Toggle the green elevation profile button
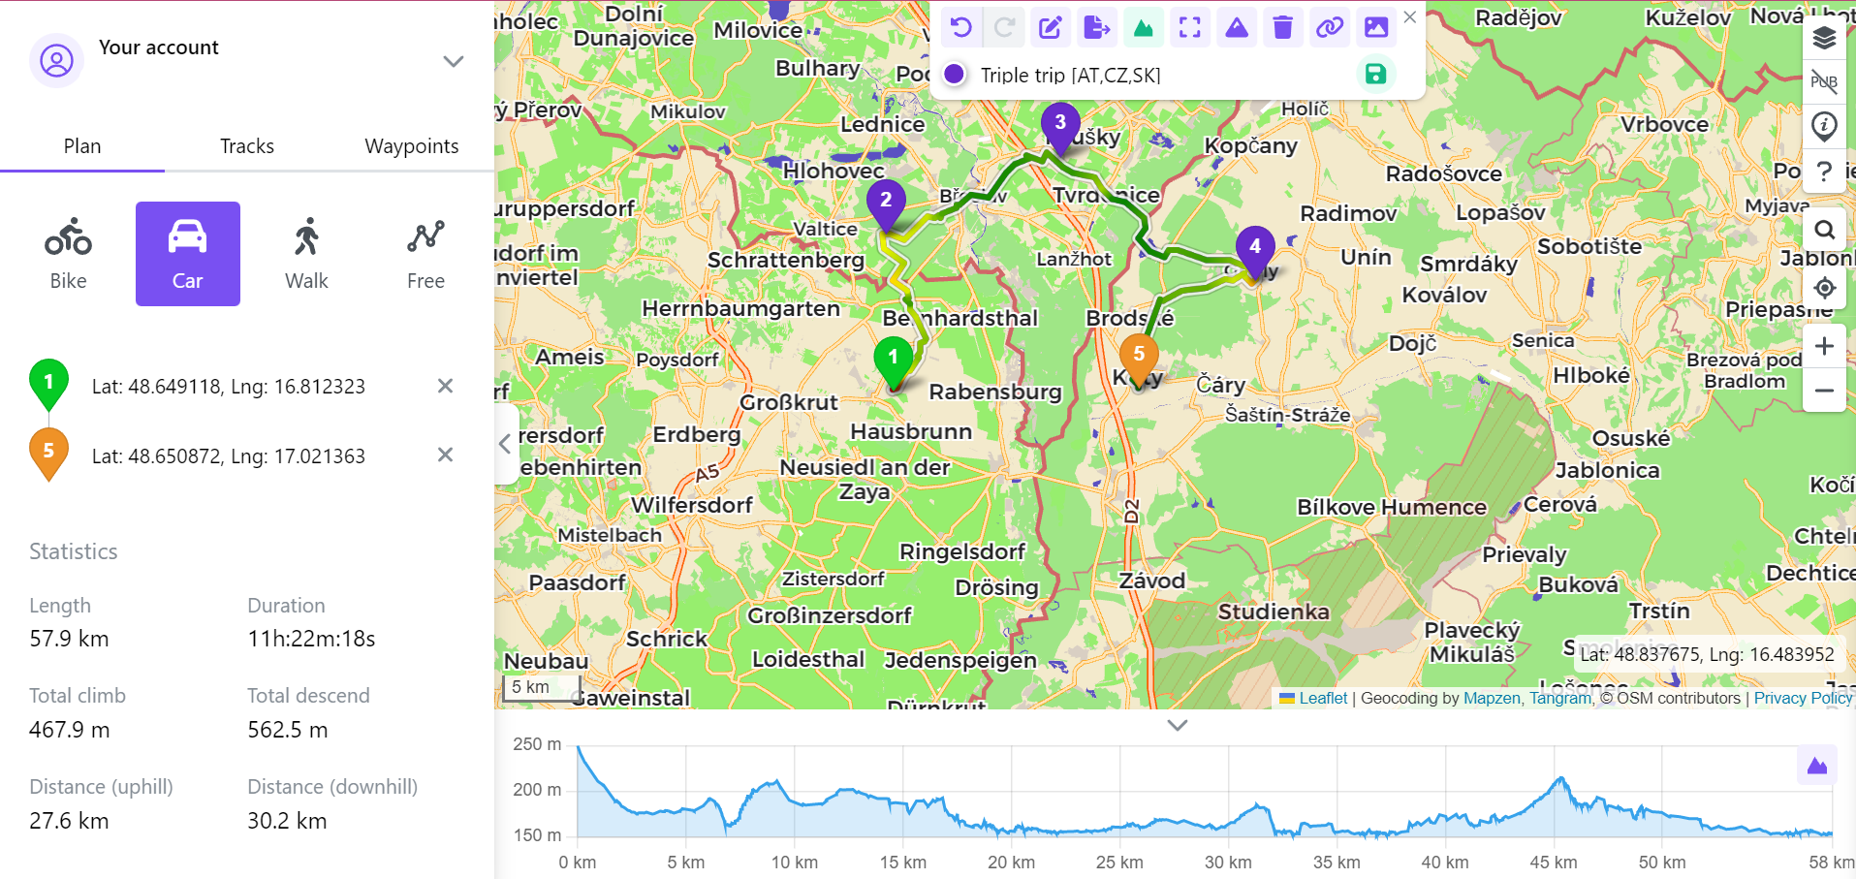Screen dimensions: 1856x879 click(x=1143, y=27)
